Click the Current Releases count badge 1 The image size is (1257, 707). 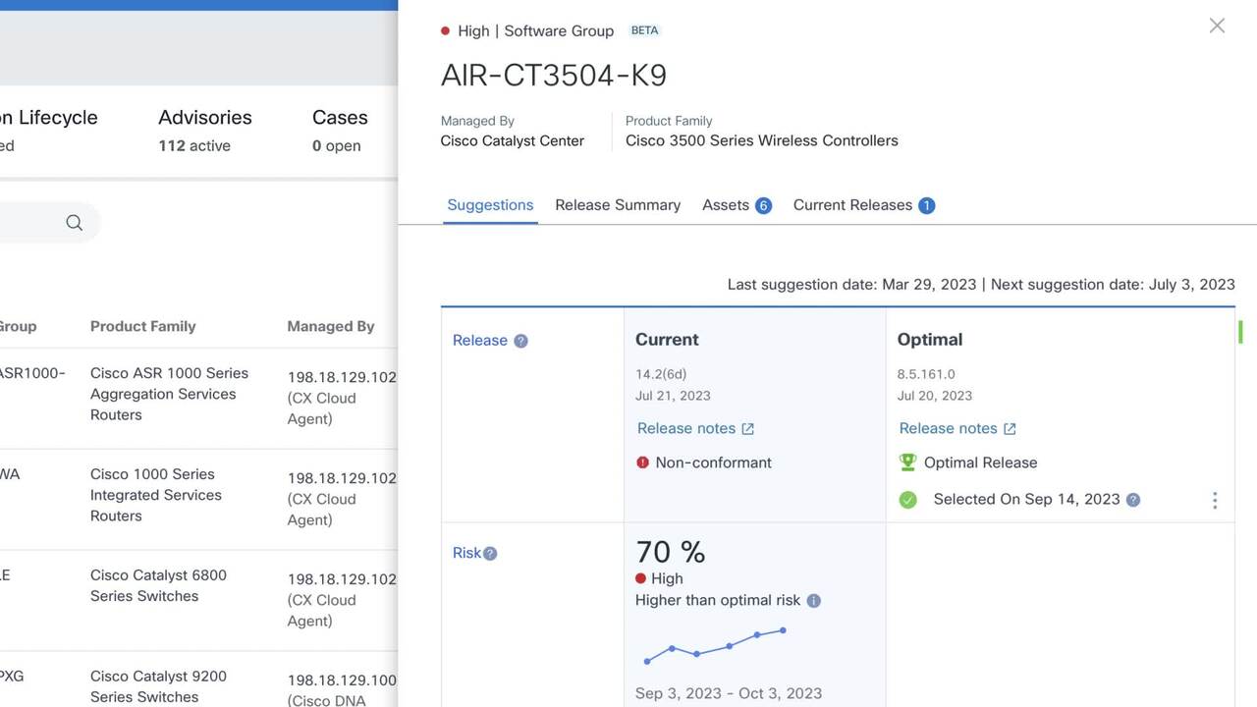tap(926, 205)
